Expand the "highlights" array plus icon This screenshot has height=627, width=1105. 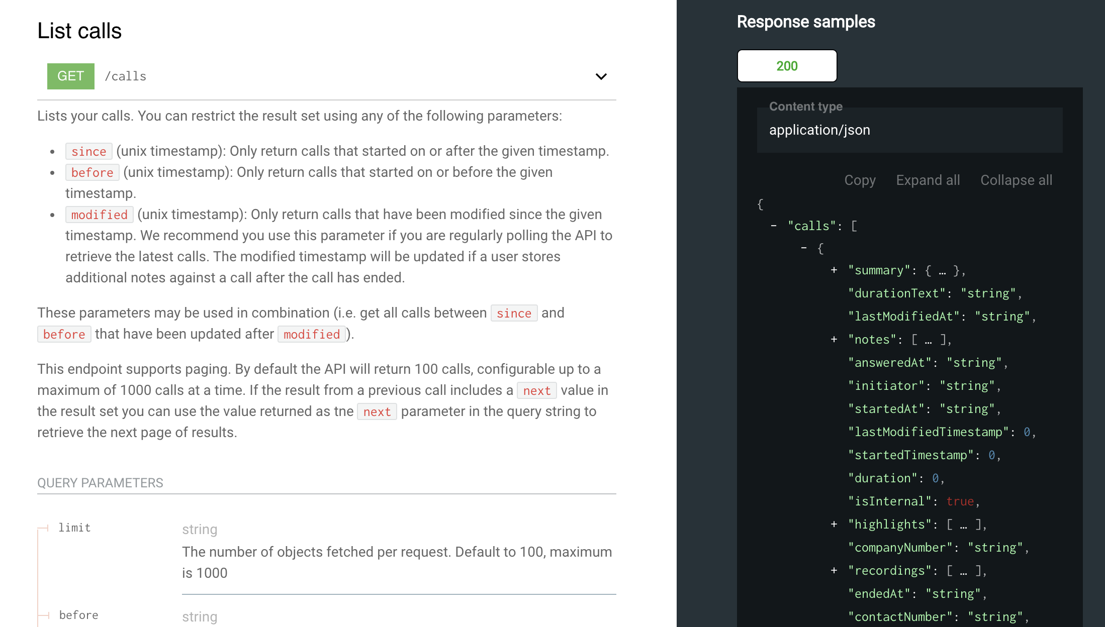pyautogui.click(x=834, y=525)
